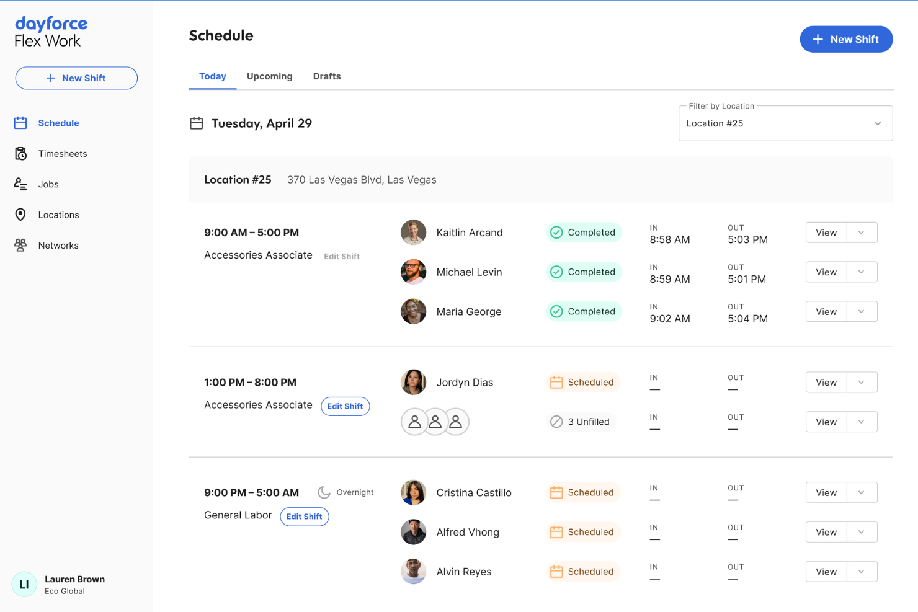The image size is (918, 612).
Task: Click View on the 3 Unfilled row
Action: coord(826,422)
